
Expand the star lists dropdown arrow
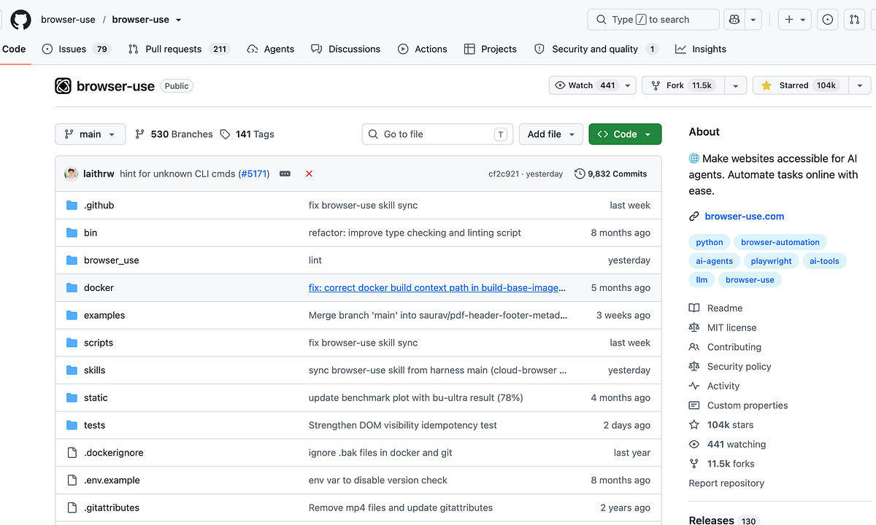(x=860, y=85)
